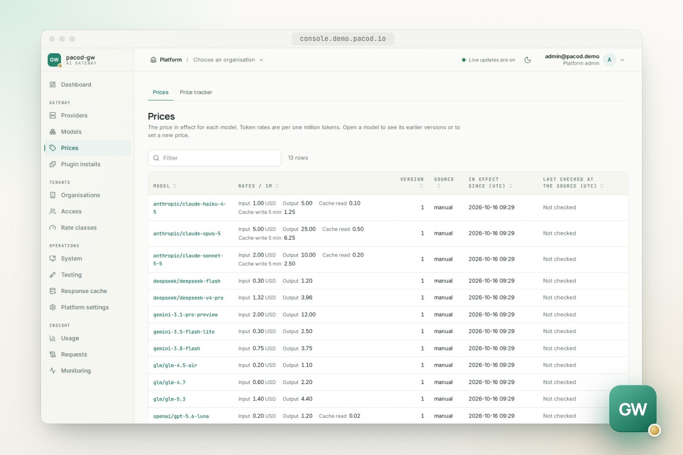The width and height of the screenshot is (683, 455).
Task: Sort table by the VERSION column
Action: tap(412, 182)
